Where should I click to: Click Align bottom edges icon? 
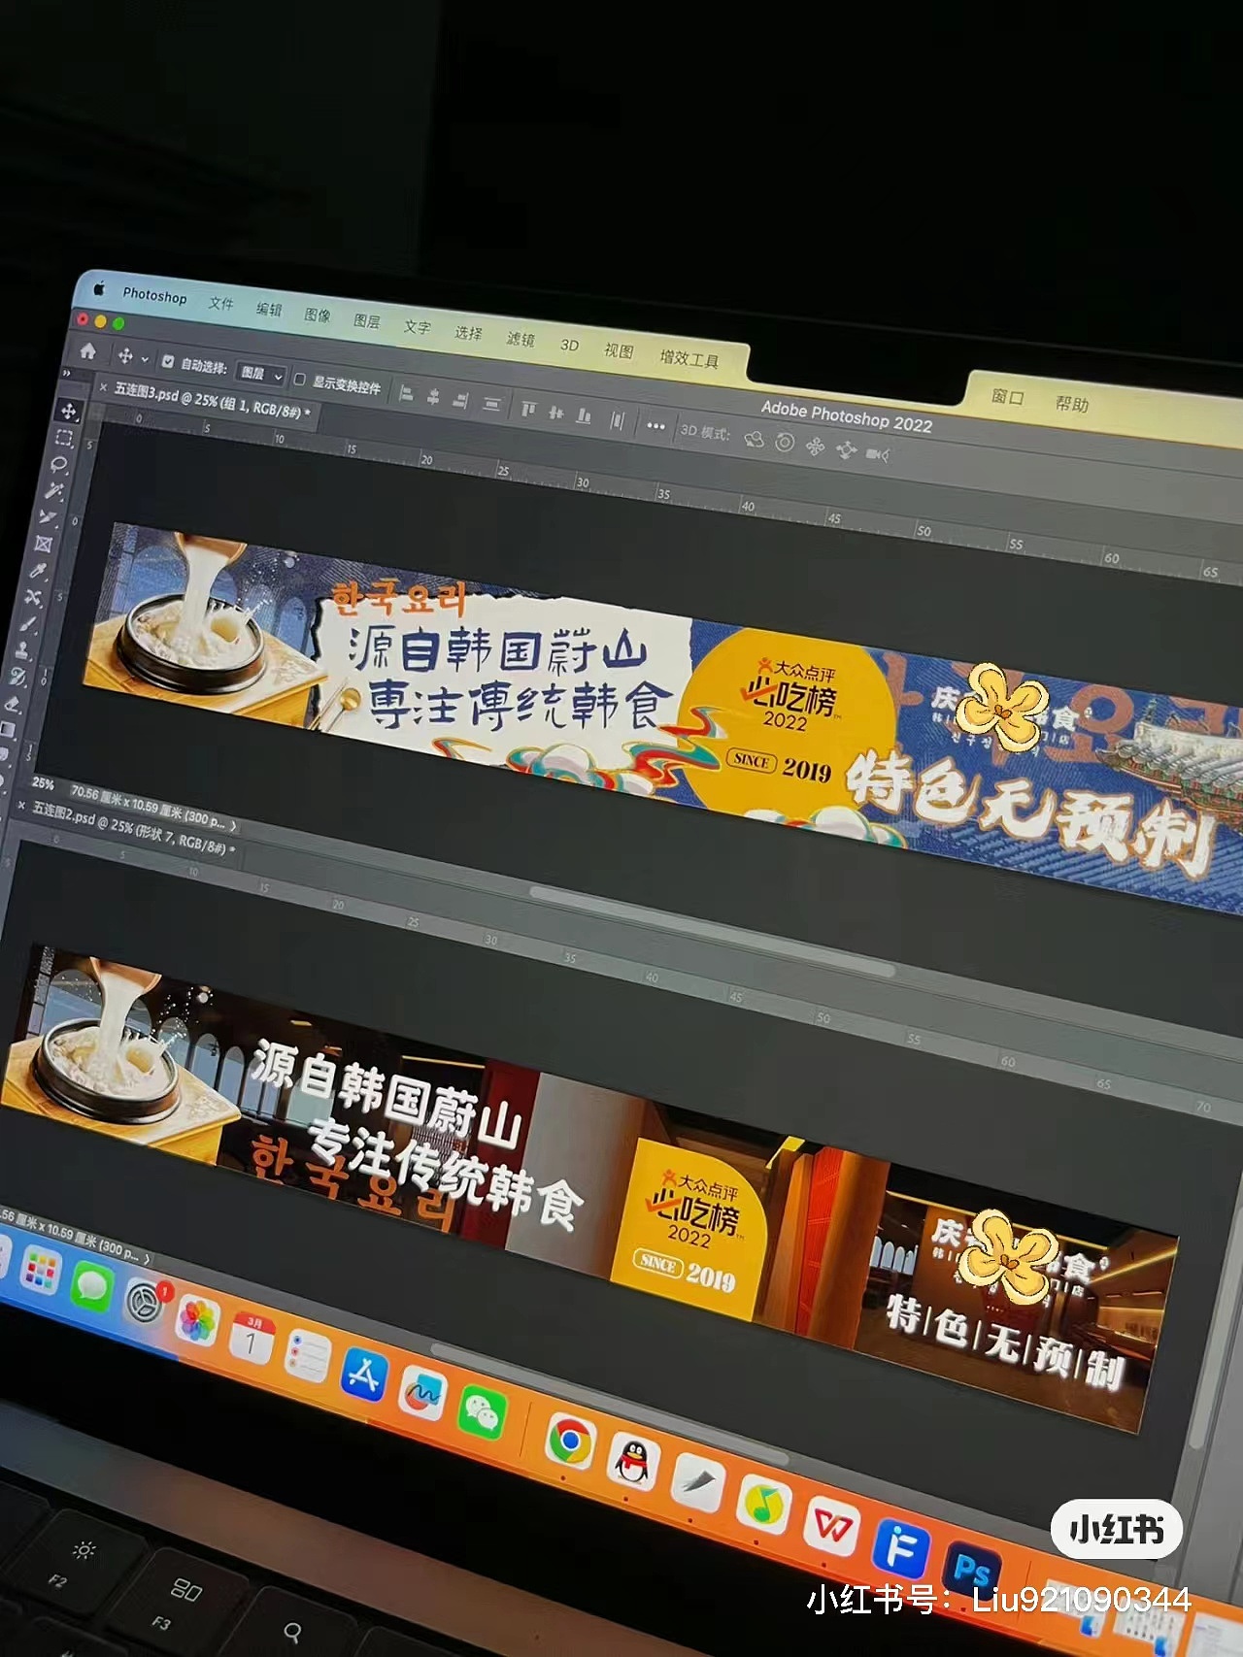click(585, 415)
